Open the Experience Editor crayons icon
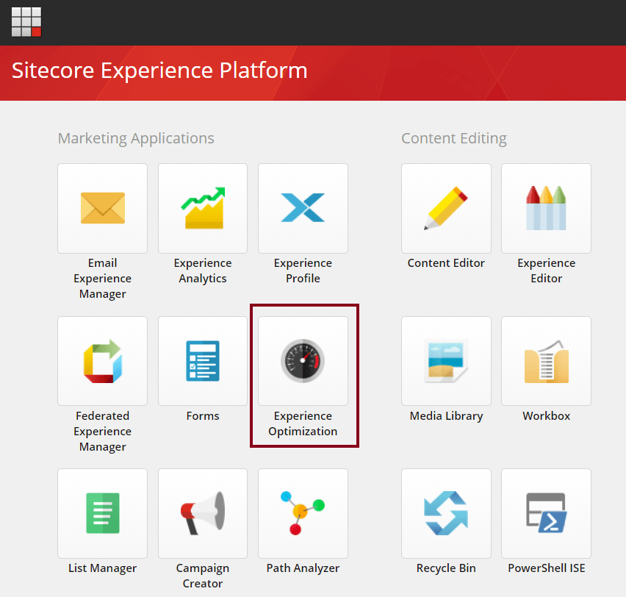The image size is (626, 597). (546, 208)
